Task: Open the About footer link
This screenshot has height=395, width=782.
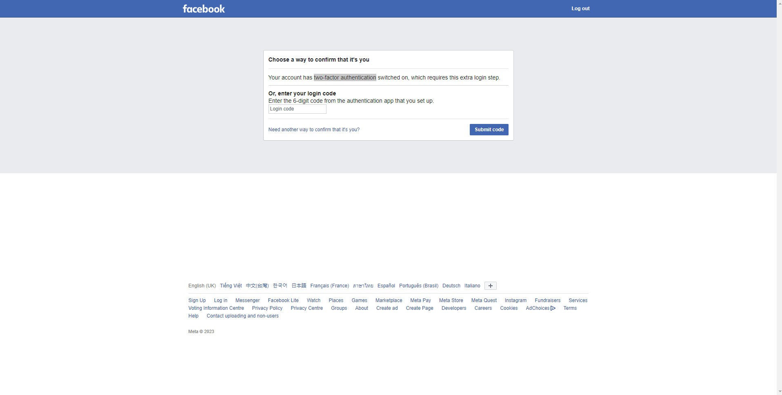Action: [362, 308]
